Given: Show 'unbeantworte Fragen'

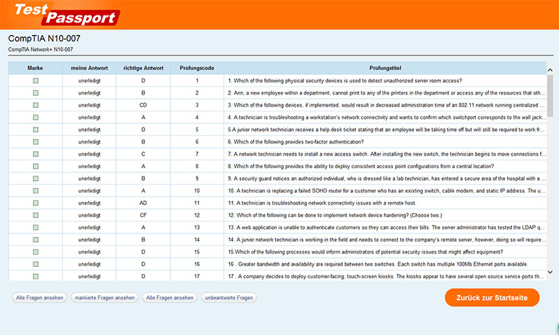Looking at the screenshot, I should (229, 298).
